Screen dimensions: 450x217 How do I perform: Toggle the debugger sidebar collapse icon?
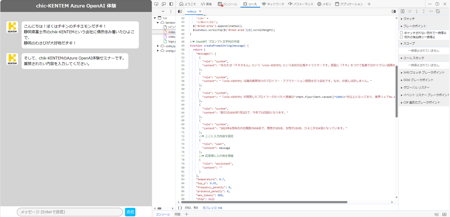[393, 11]
